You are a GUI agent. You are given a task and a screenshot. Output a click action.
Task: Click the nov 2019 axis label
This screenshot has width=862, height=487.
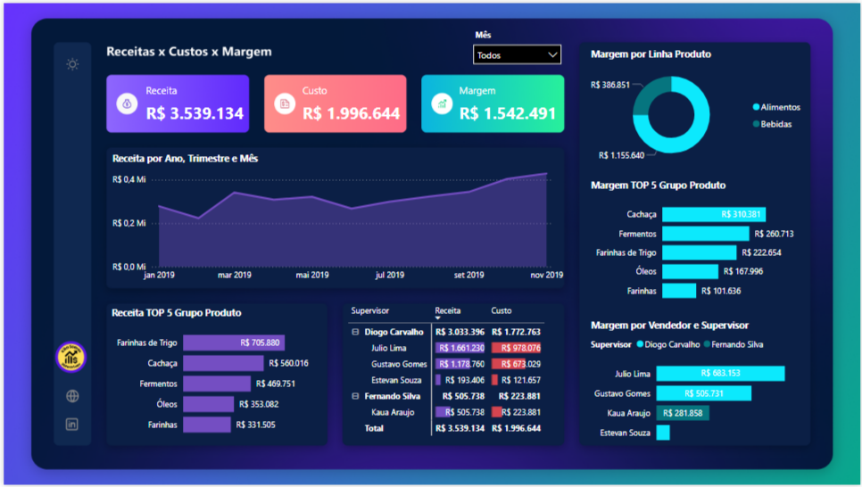point(546,275)
